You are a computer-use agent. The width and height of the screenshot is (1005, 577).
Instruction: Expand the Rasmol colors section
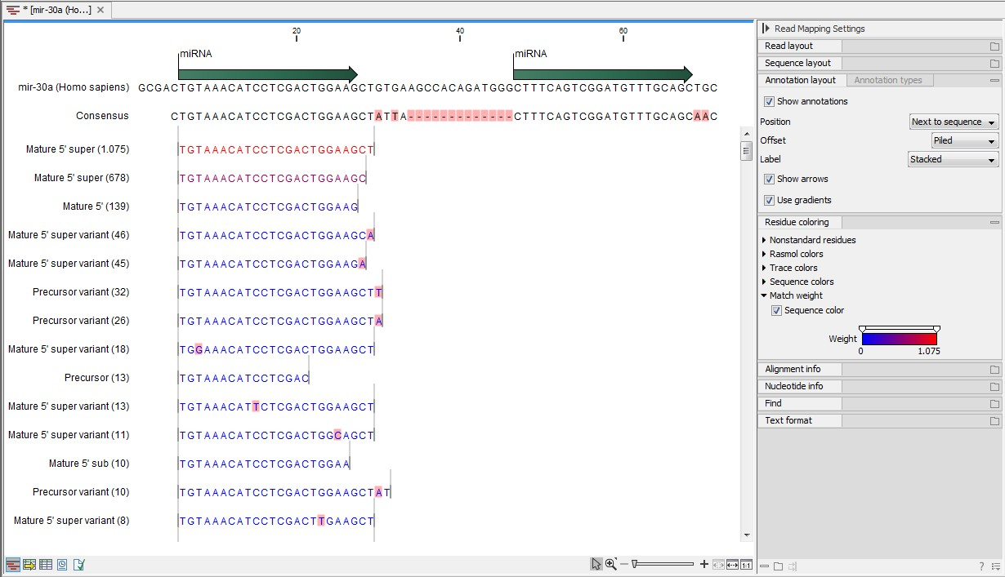pos(796,254)
